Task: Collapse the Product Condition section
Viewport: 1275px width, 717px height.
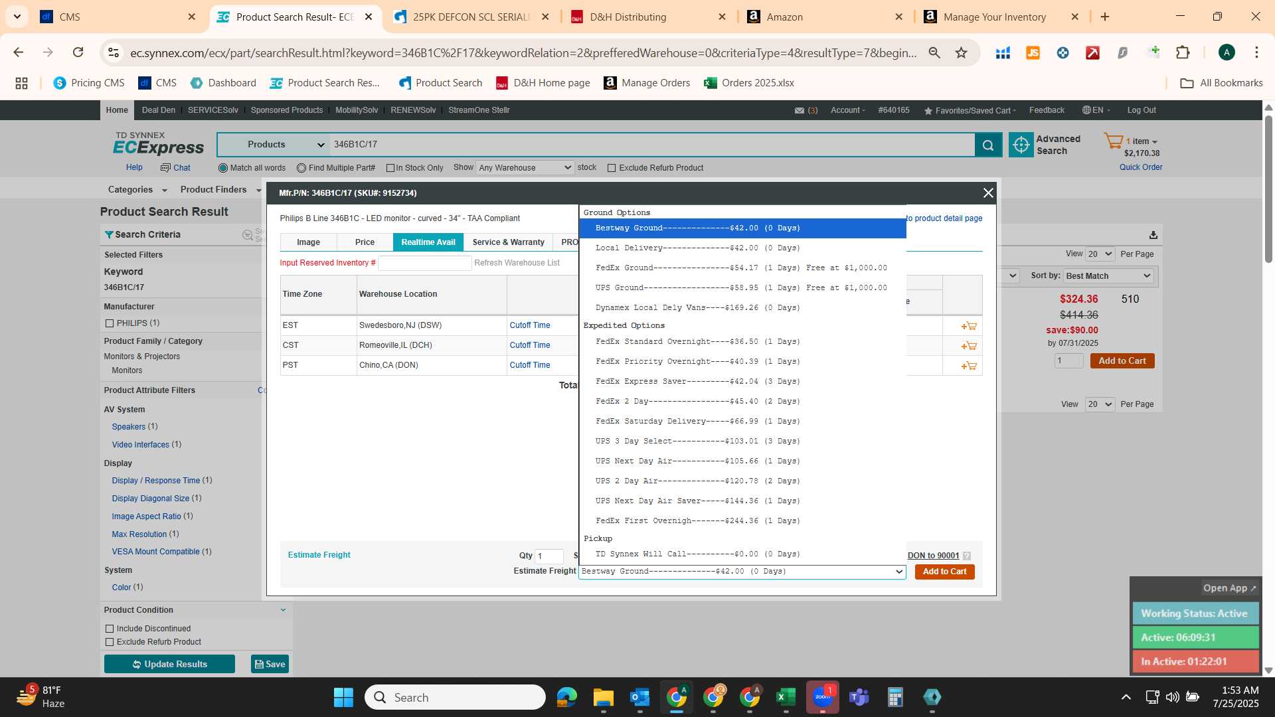Action: click(x=283, y=610)
